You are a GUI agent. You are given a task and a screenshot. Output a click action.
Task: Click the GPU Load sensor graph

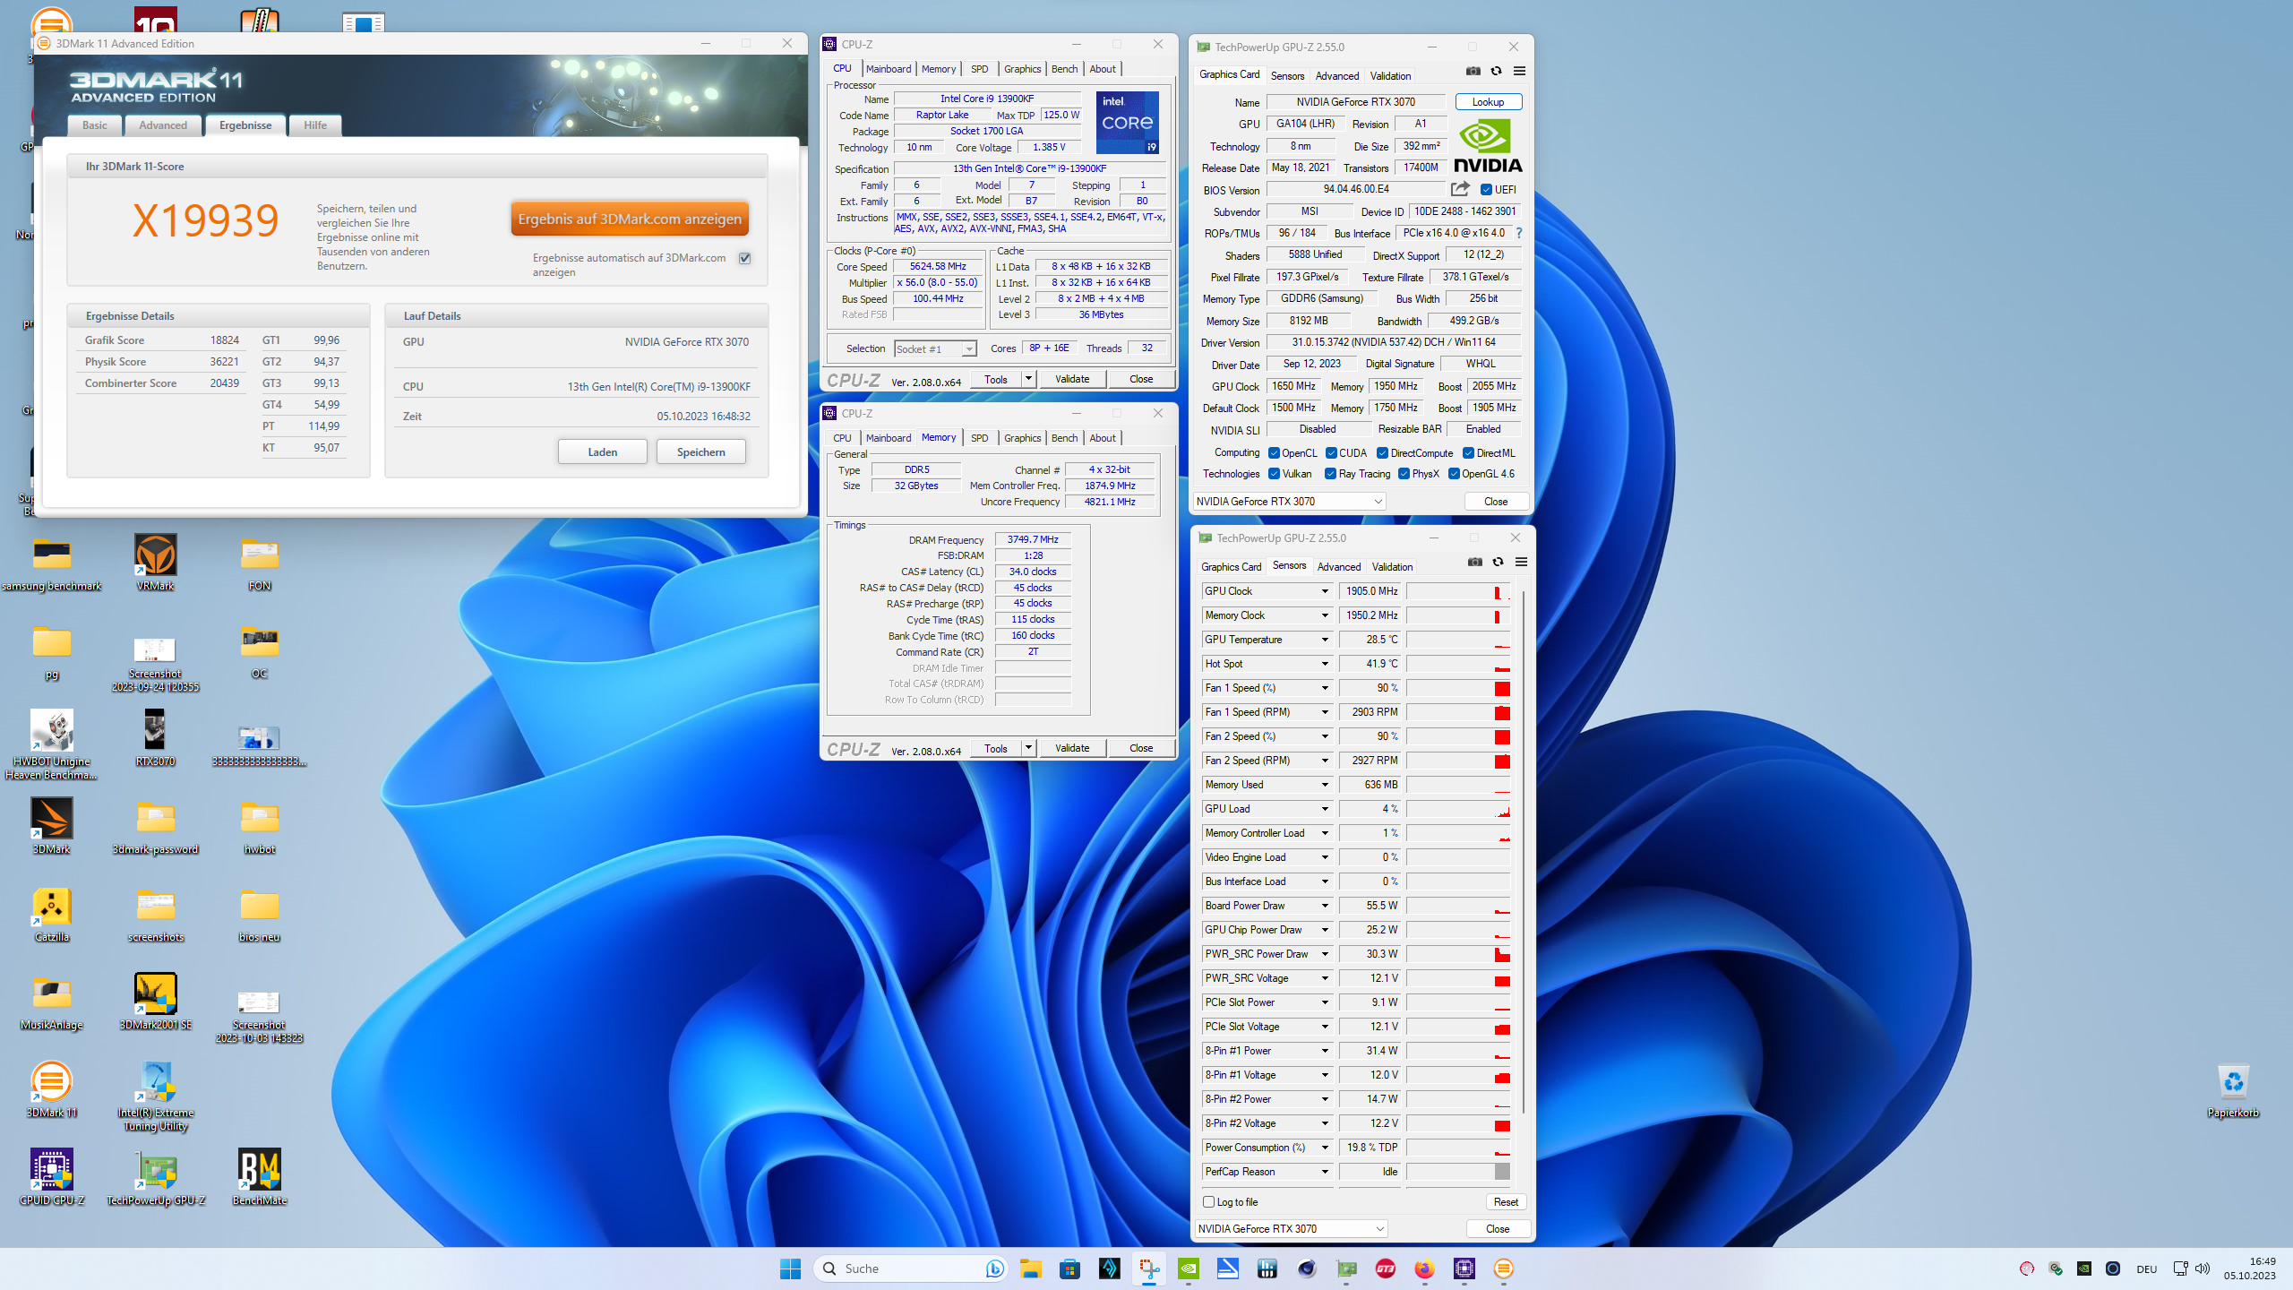click(1458, 809)
